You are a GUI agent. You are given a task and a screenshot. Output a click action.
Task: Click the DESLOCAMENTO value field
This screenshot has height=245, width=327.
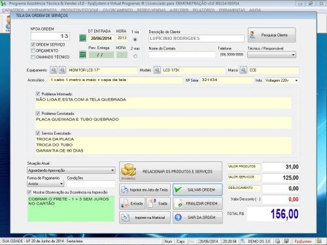(x=281, y=188)
